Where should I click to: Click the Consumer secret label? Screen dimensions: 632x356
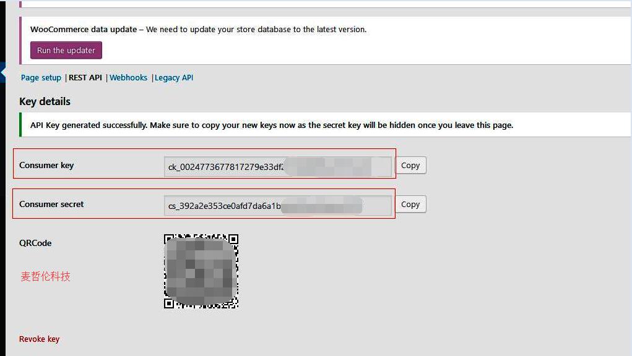(51, 205)
